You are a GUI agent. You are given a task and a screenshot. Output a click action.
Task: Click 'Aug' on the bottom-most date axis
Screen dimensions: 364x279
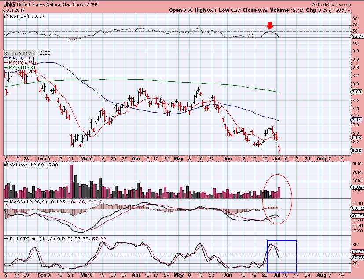click(321, 275)
